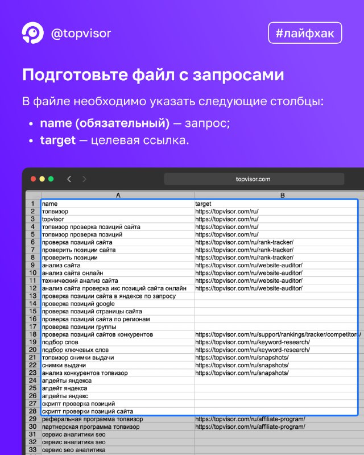
Task: Select 'скрипт проверки позиций сайта' cell
Action: (118, 411)
